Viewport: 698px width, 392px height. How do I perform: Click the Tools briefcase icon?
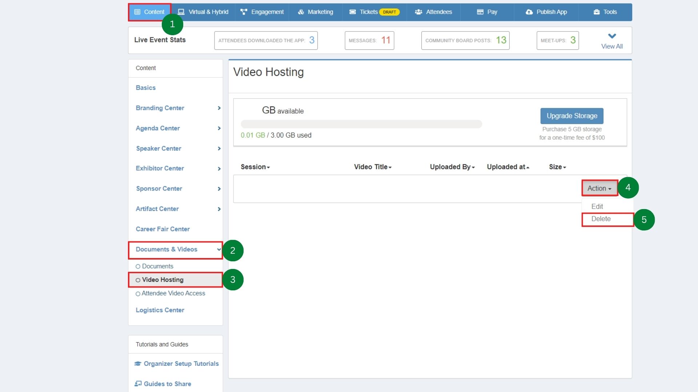(597, 12)
